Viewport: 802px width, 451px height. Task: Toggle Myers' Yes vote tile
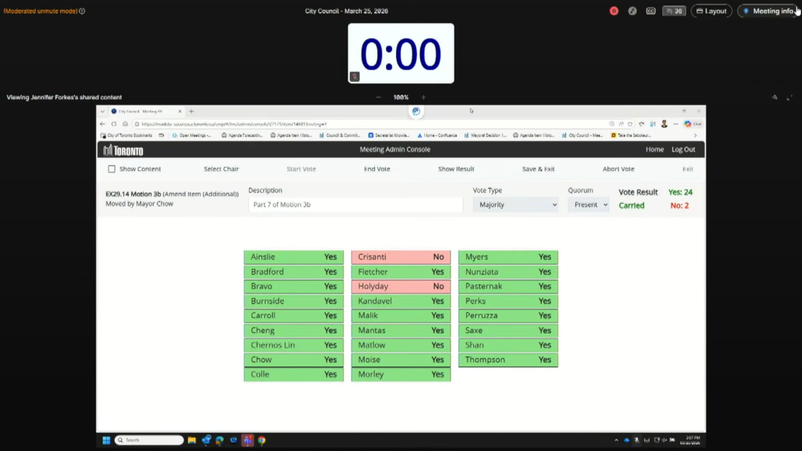click(508, 257)
